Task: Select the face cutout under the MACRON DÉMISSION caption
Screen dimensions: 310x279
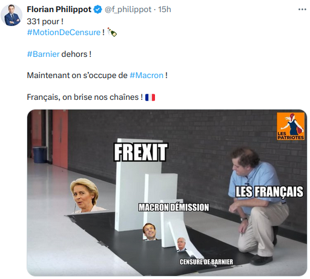Action: click(x=150, y=232)
